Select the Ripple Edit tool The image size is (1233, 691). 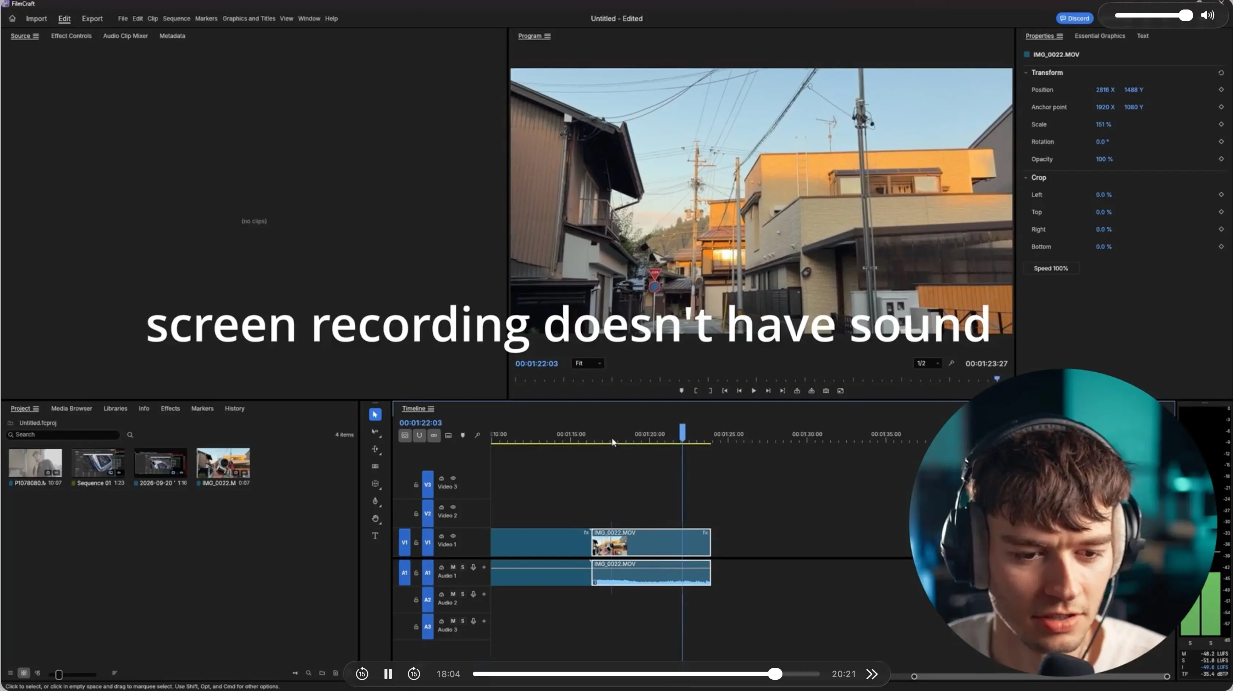[375, 449]
